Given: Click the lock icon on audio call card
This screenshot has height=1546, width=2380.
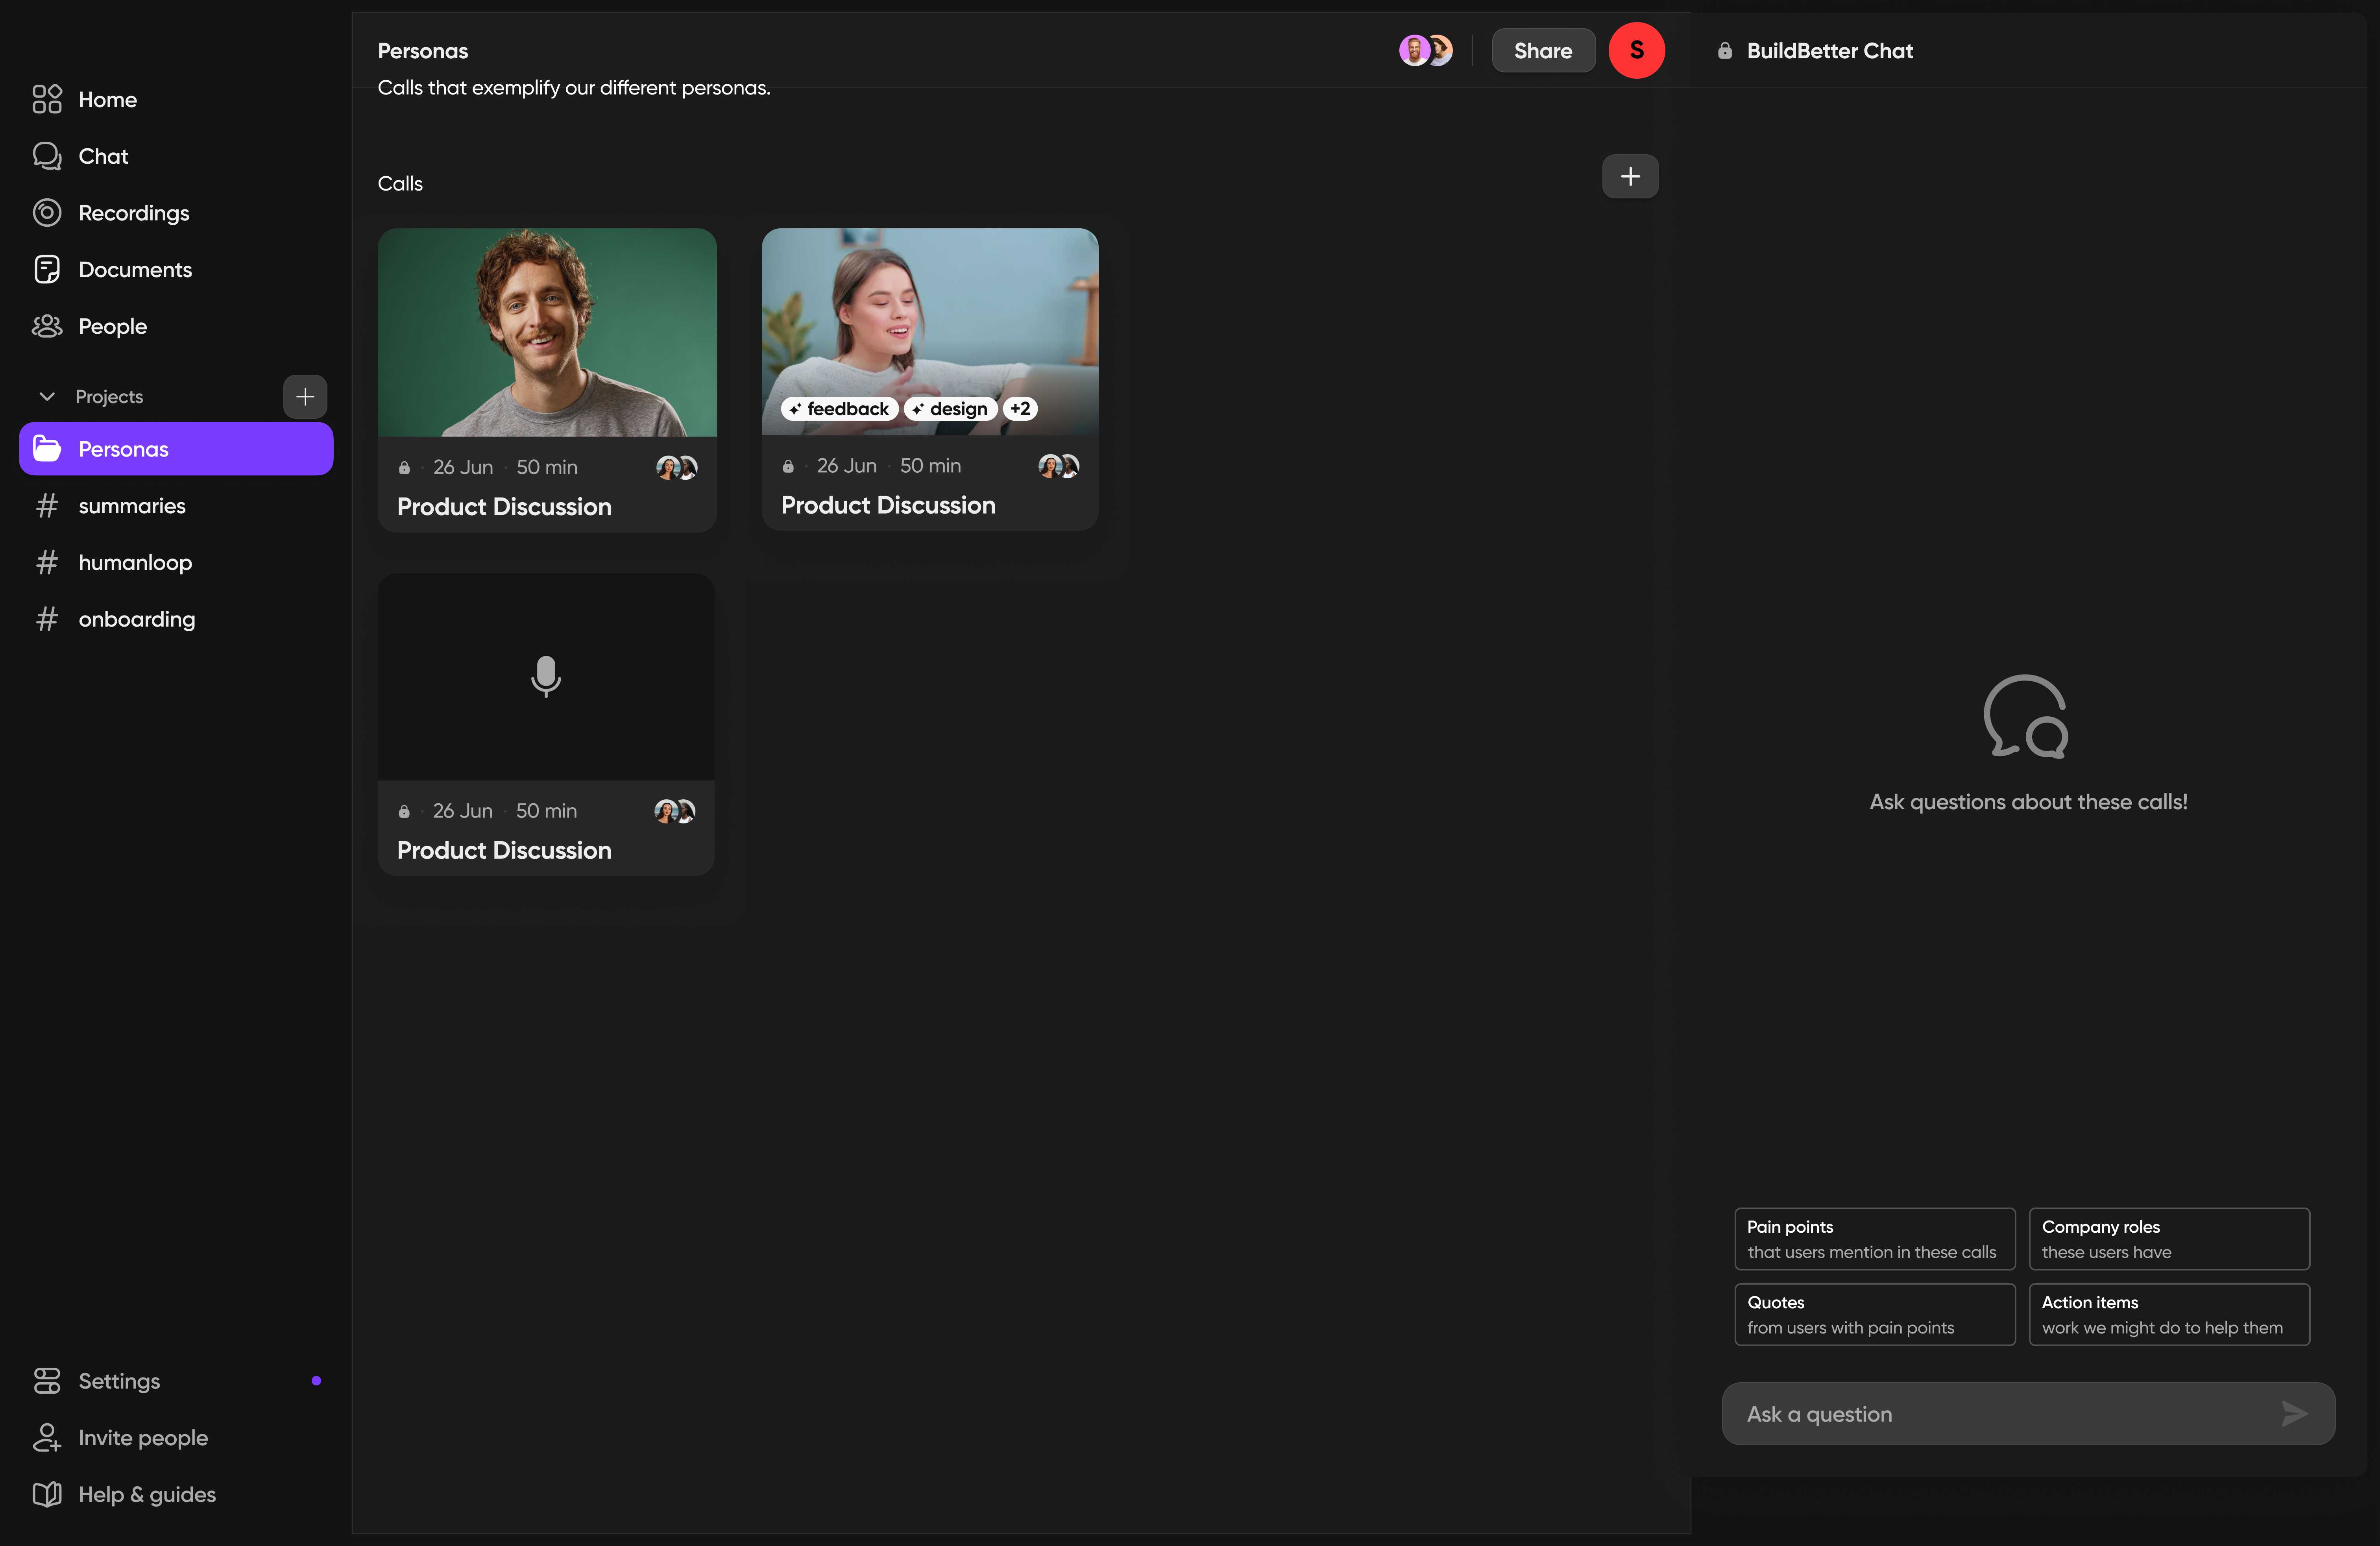Looking at the screenshot, I should [x=404, y=811].
